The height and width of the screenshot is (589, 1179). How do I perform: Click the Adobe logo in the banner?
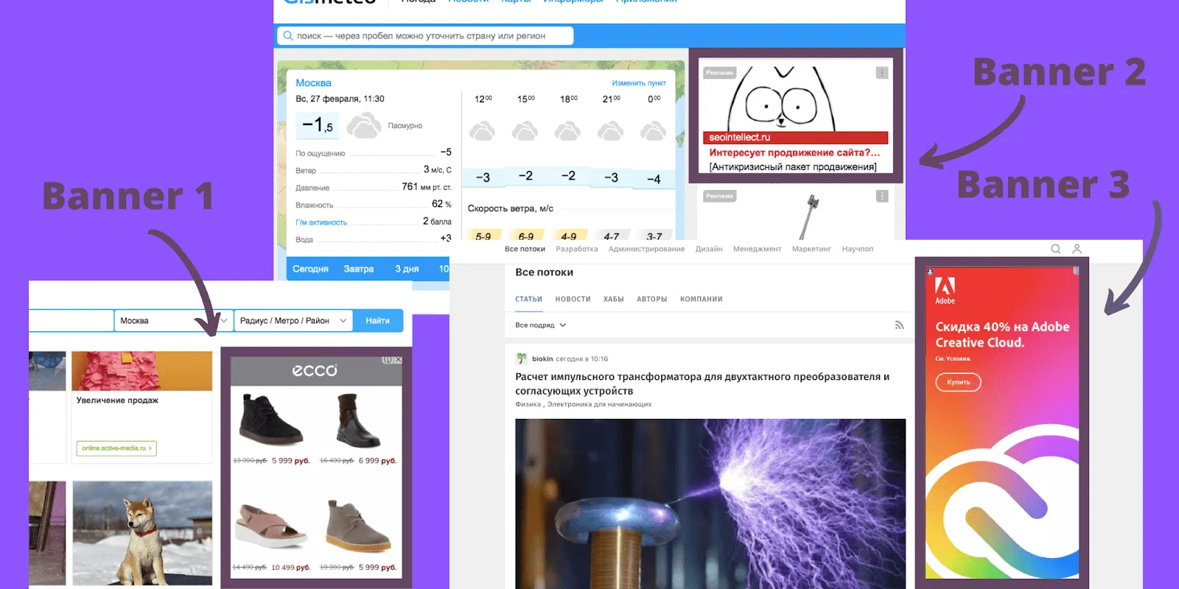(945, 290)
